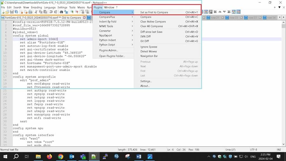Screen dimensions: 286x161
Task: Click the Paste toolbar icon
Action: coord(45,12)
